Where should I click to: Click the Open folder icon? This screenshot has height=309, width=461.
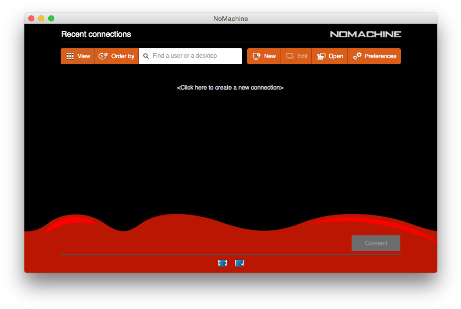tap(321, 56)
